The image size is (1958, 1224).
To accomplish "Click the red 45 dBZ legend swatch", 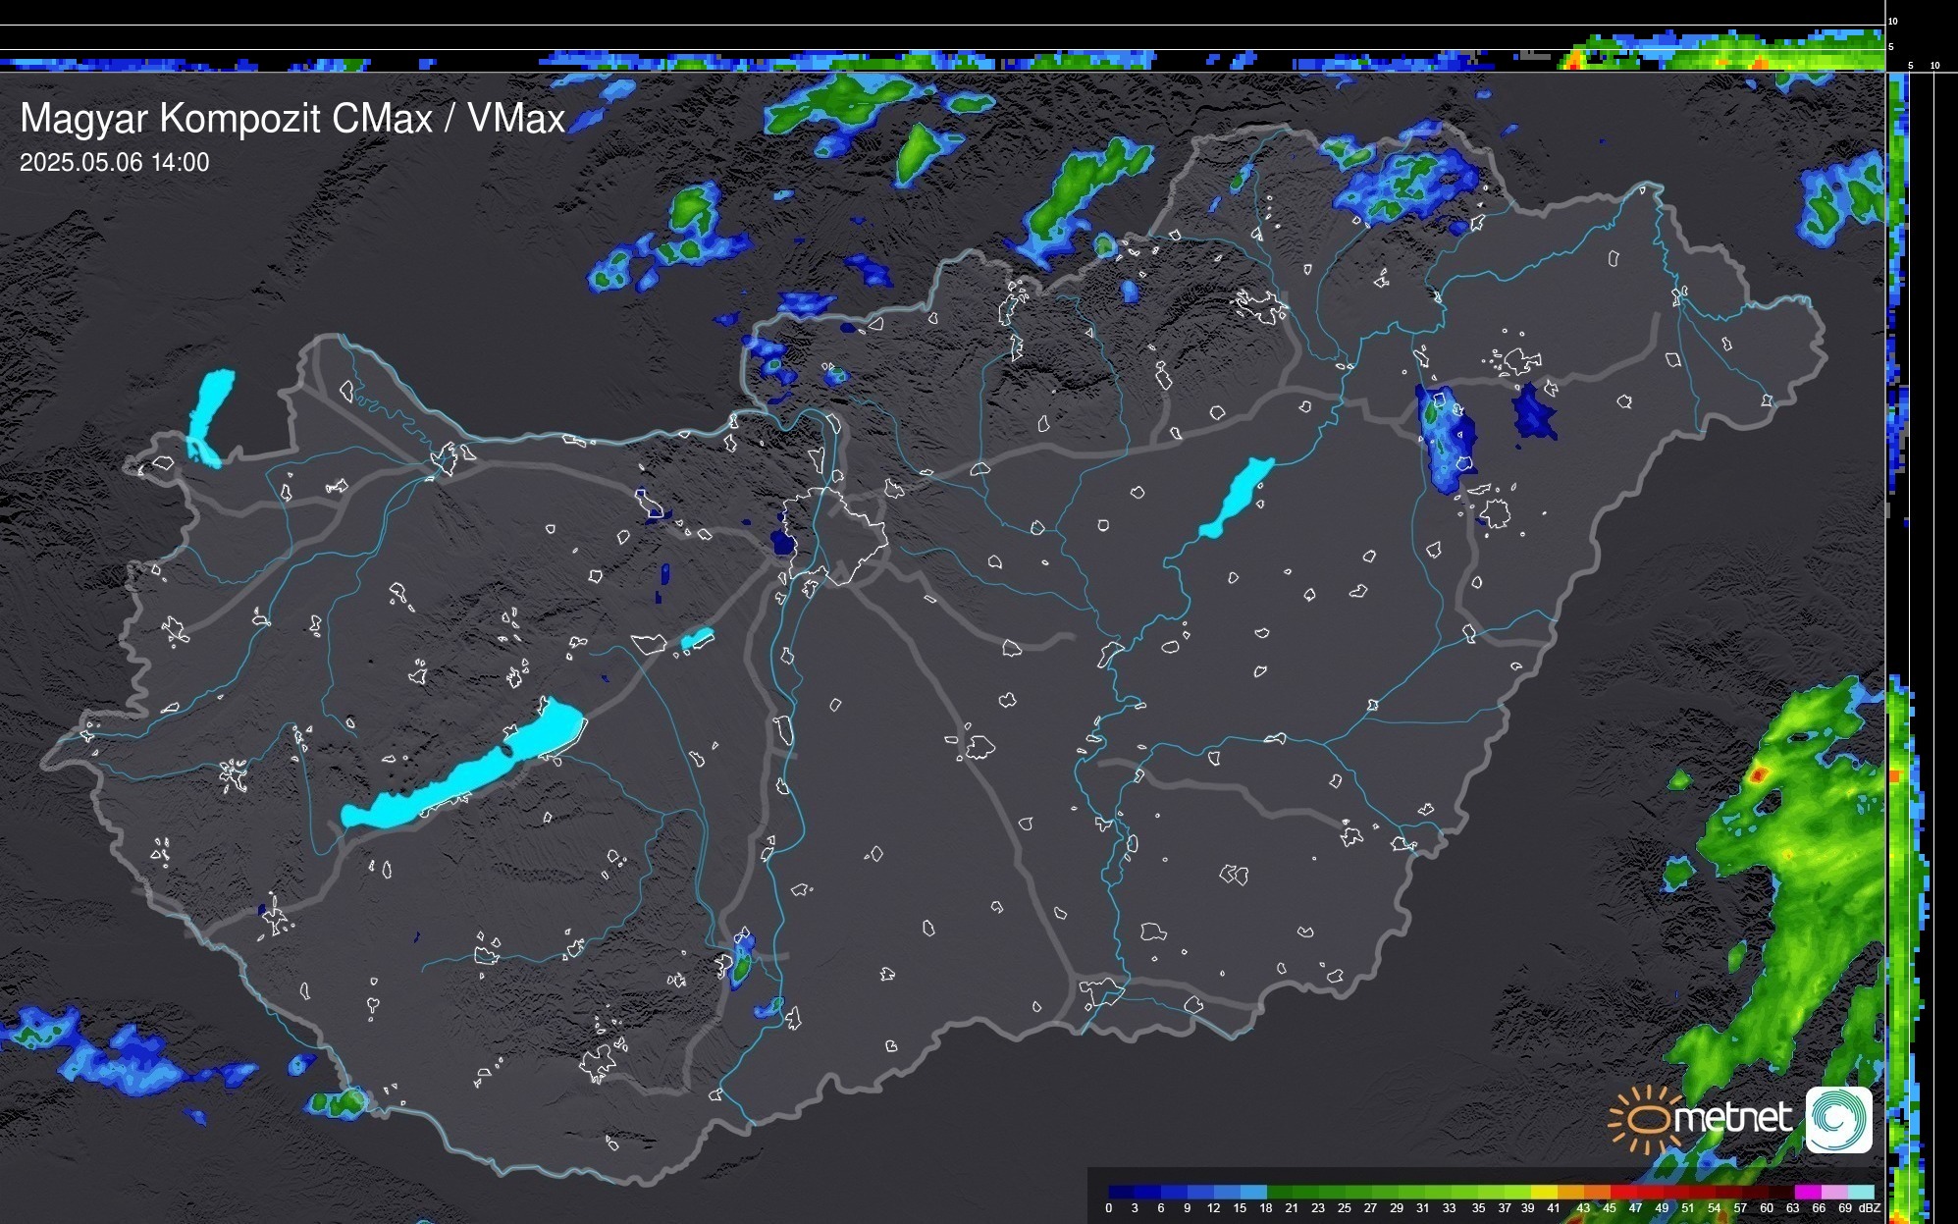I will click(1622, 1192).
